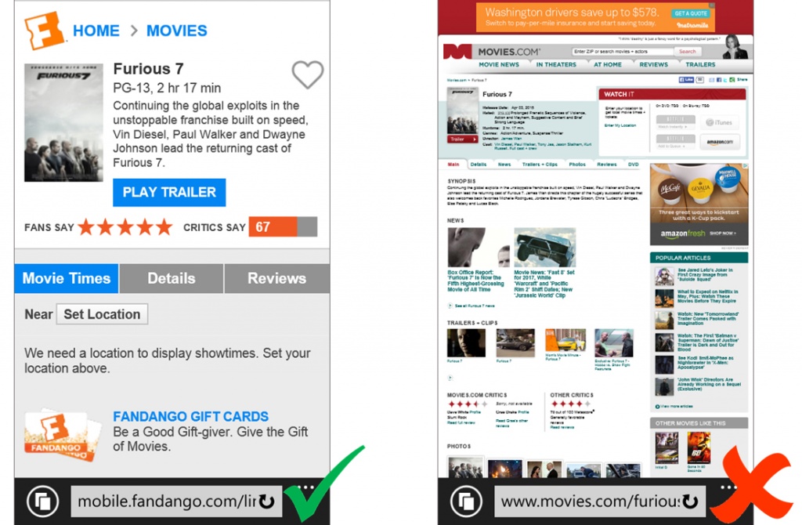The image size is (802, 525).
Task: Click the Facebook Like button on Movies.com
Action: point(686,80)
